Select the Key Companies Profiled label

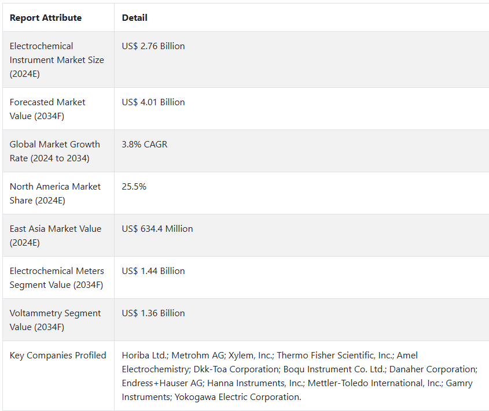point(58,356)
